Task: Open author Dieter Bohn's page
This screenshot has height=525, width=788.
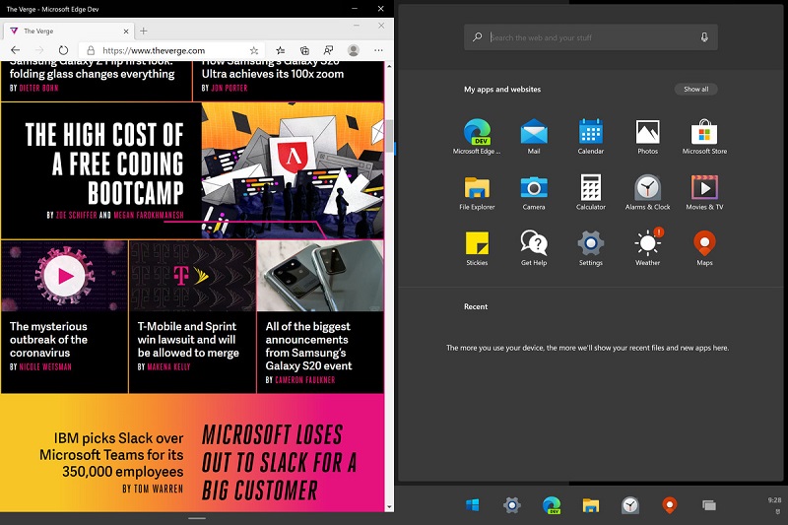Action: point(38,88)
